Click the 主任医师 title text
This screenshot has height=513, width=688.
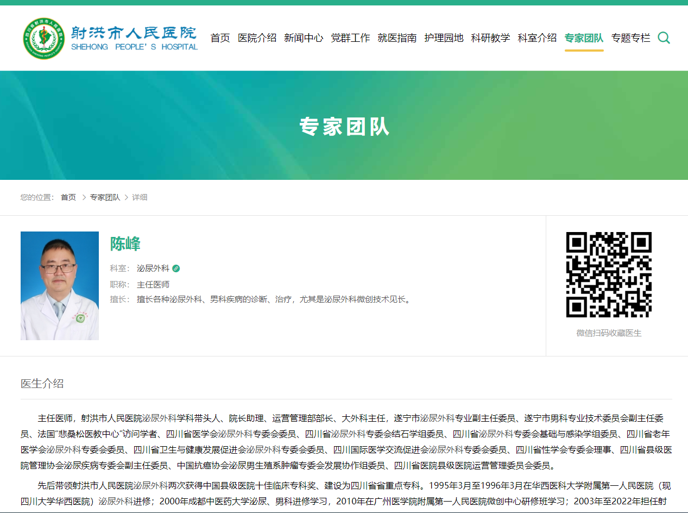[153, 284]
